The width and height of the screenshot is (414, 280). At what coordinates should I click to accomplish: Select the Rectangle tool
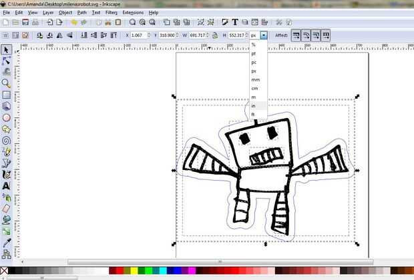click(x=6, y=95)
